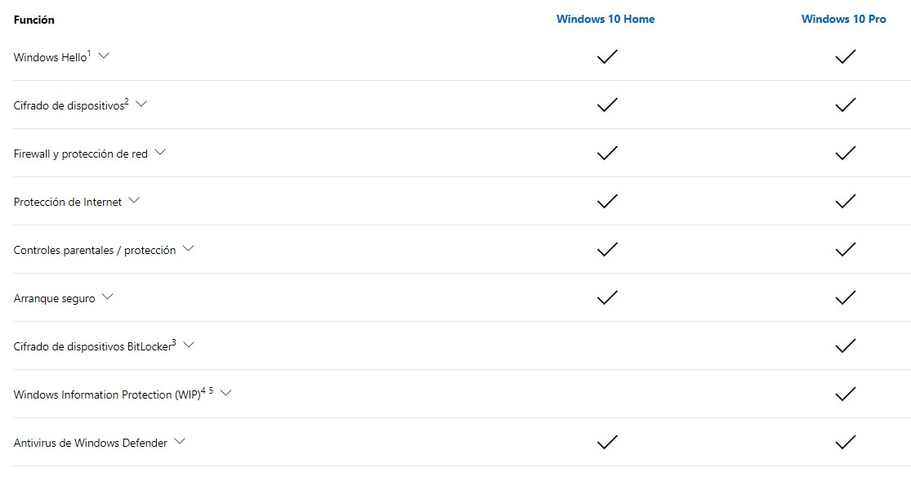911x477 pixels.
Task: Expand Cifrado de dispositivos details chevron
Action: (141, 105)
